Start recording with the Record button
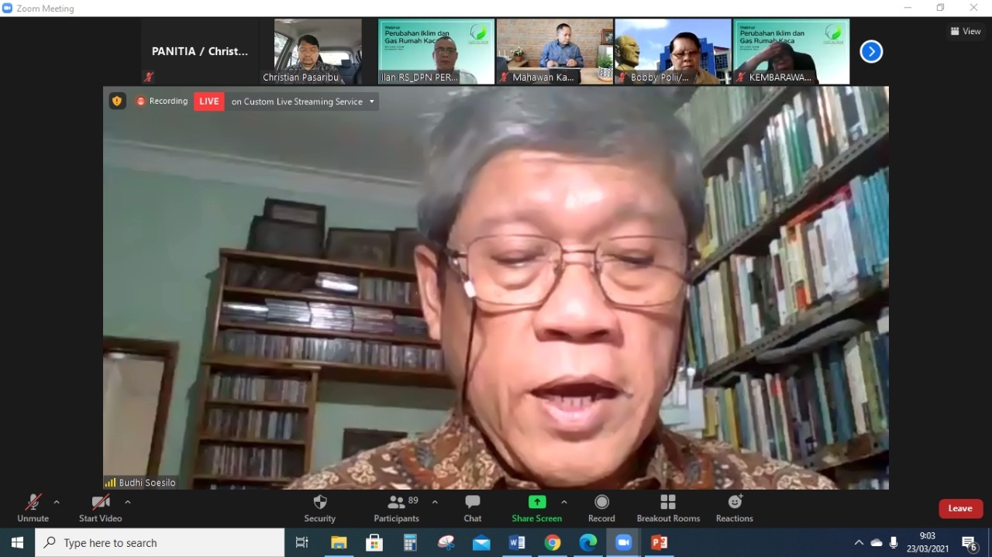992x557 pixels. [x=601, y=507]
